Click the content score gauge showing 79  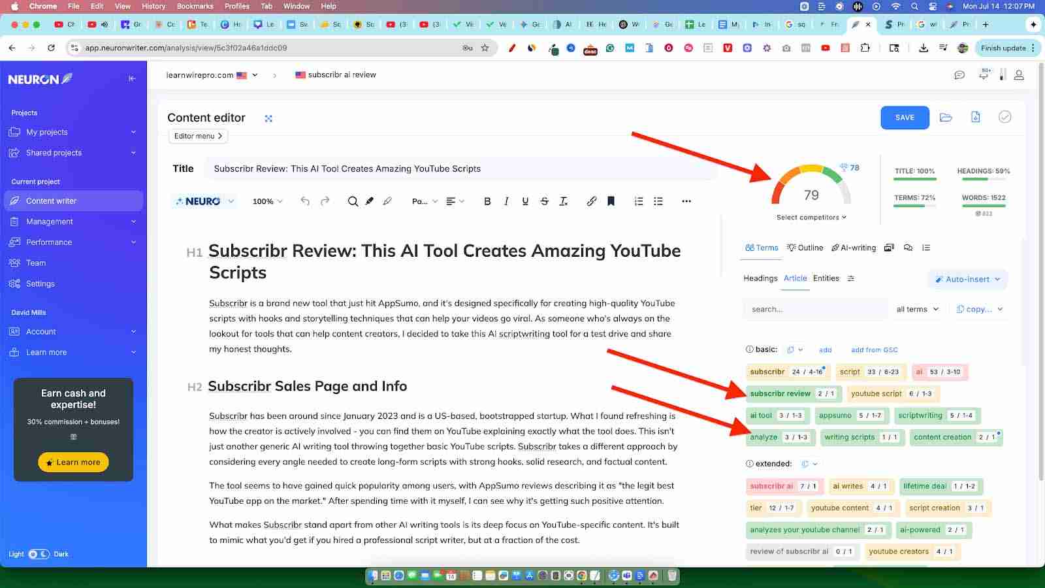coord(810,193)
